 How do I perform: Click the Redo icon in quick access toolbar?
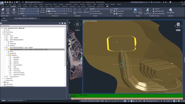[x=23, y=2]
